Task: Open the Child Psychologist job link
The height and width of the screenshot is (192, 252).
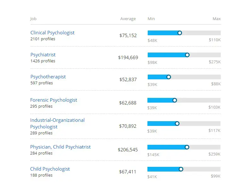Action: coord(50,169)
